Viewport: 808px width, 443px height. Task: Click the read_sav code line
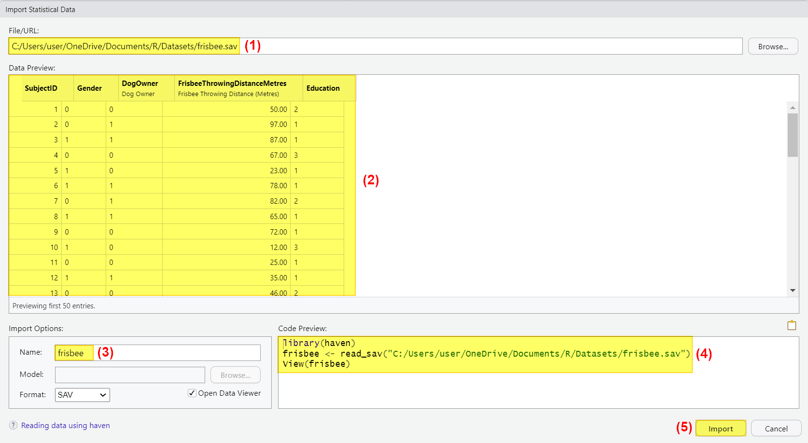tap(487, 354)
